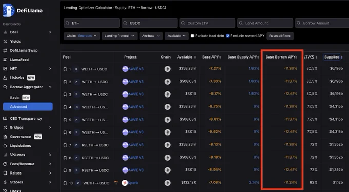This screenshot has width=349, height=192.
Task: Click the Ethereum chain icon in row 6
Action: coord(168,132)
